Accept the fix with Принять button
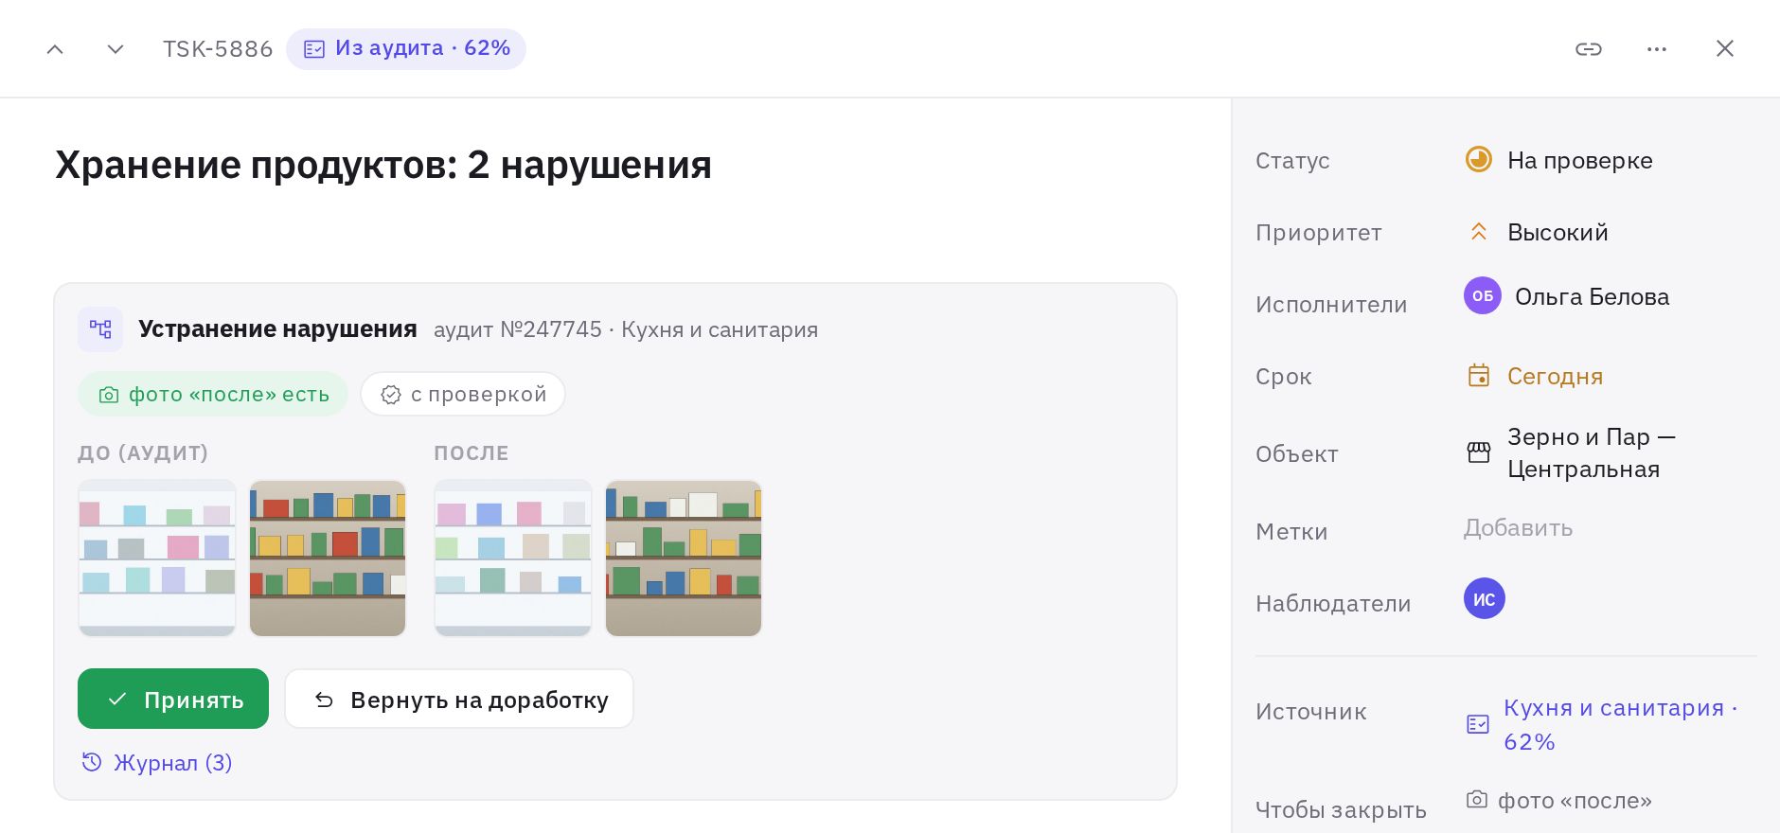The image size is (1780, 833). [x=173, y=699]
